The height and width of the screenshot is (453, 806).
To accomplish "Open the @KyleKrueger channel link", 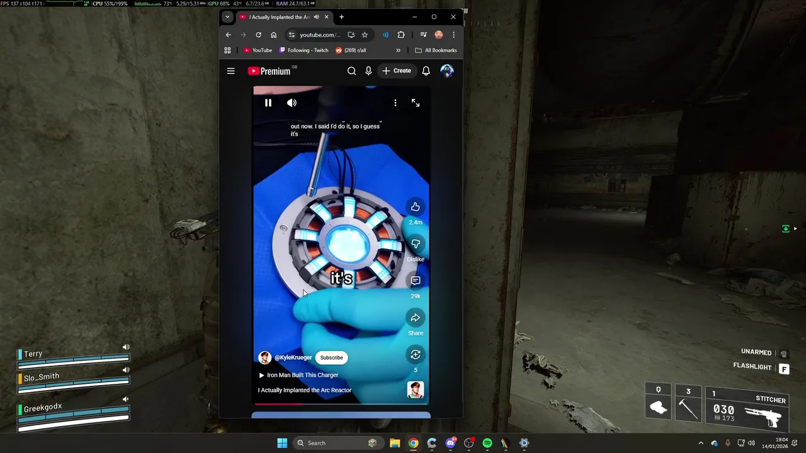I will point(293,357).
